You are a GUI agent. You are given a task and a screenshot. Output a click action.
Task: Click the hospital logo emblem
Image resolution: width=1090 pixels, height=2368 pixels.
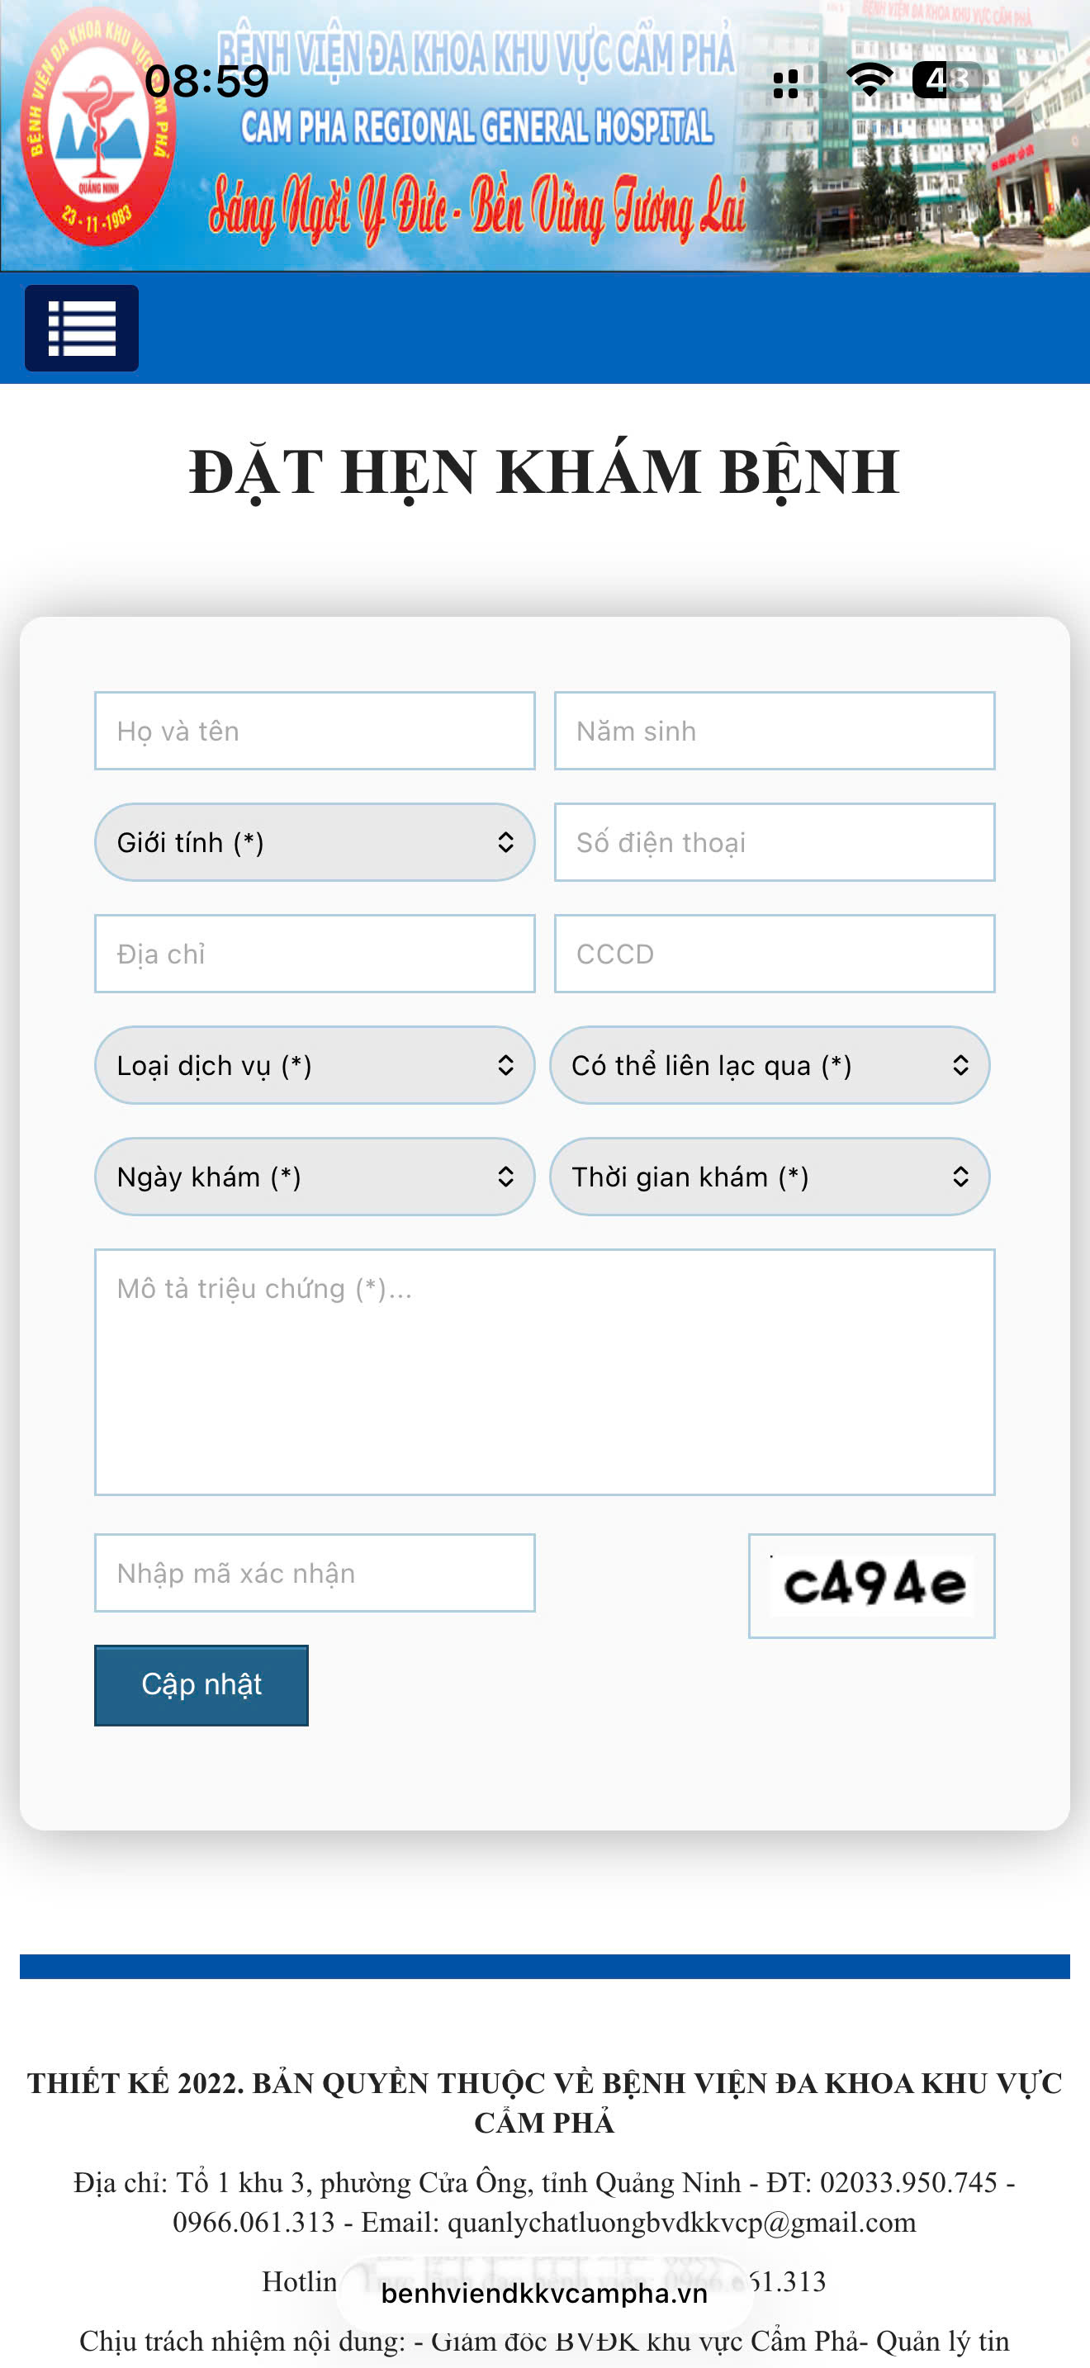(97, 129)
